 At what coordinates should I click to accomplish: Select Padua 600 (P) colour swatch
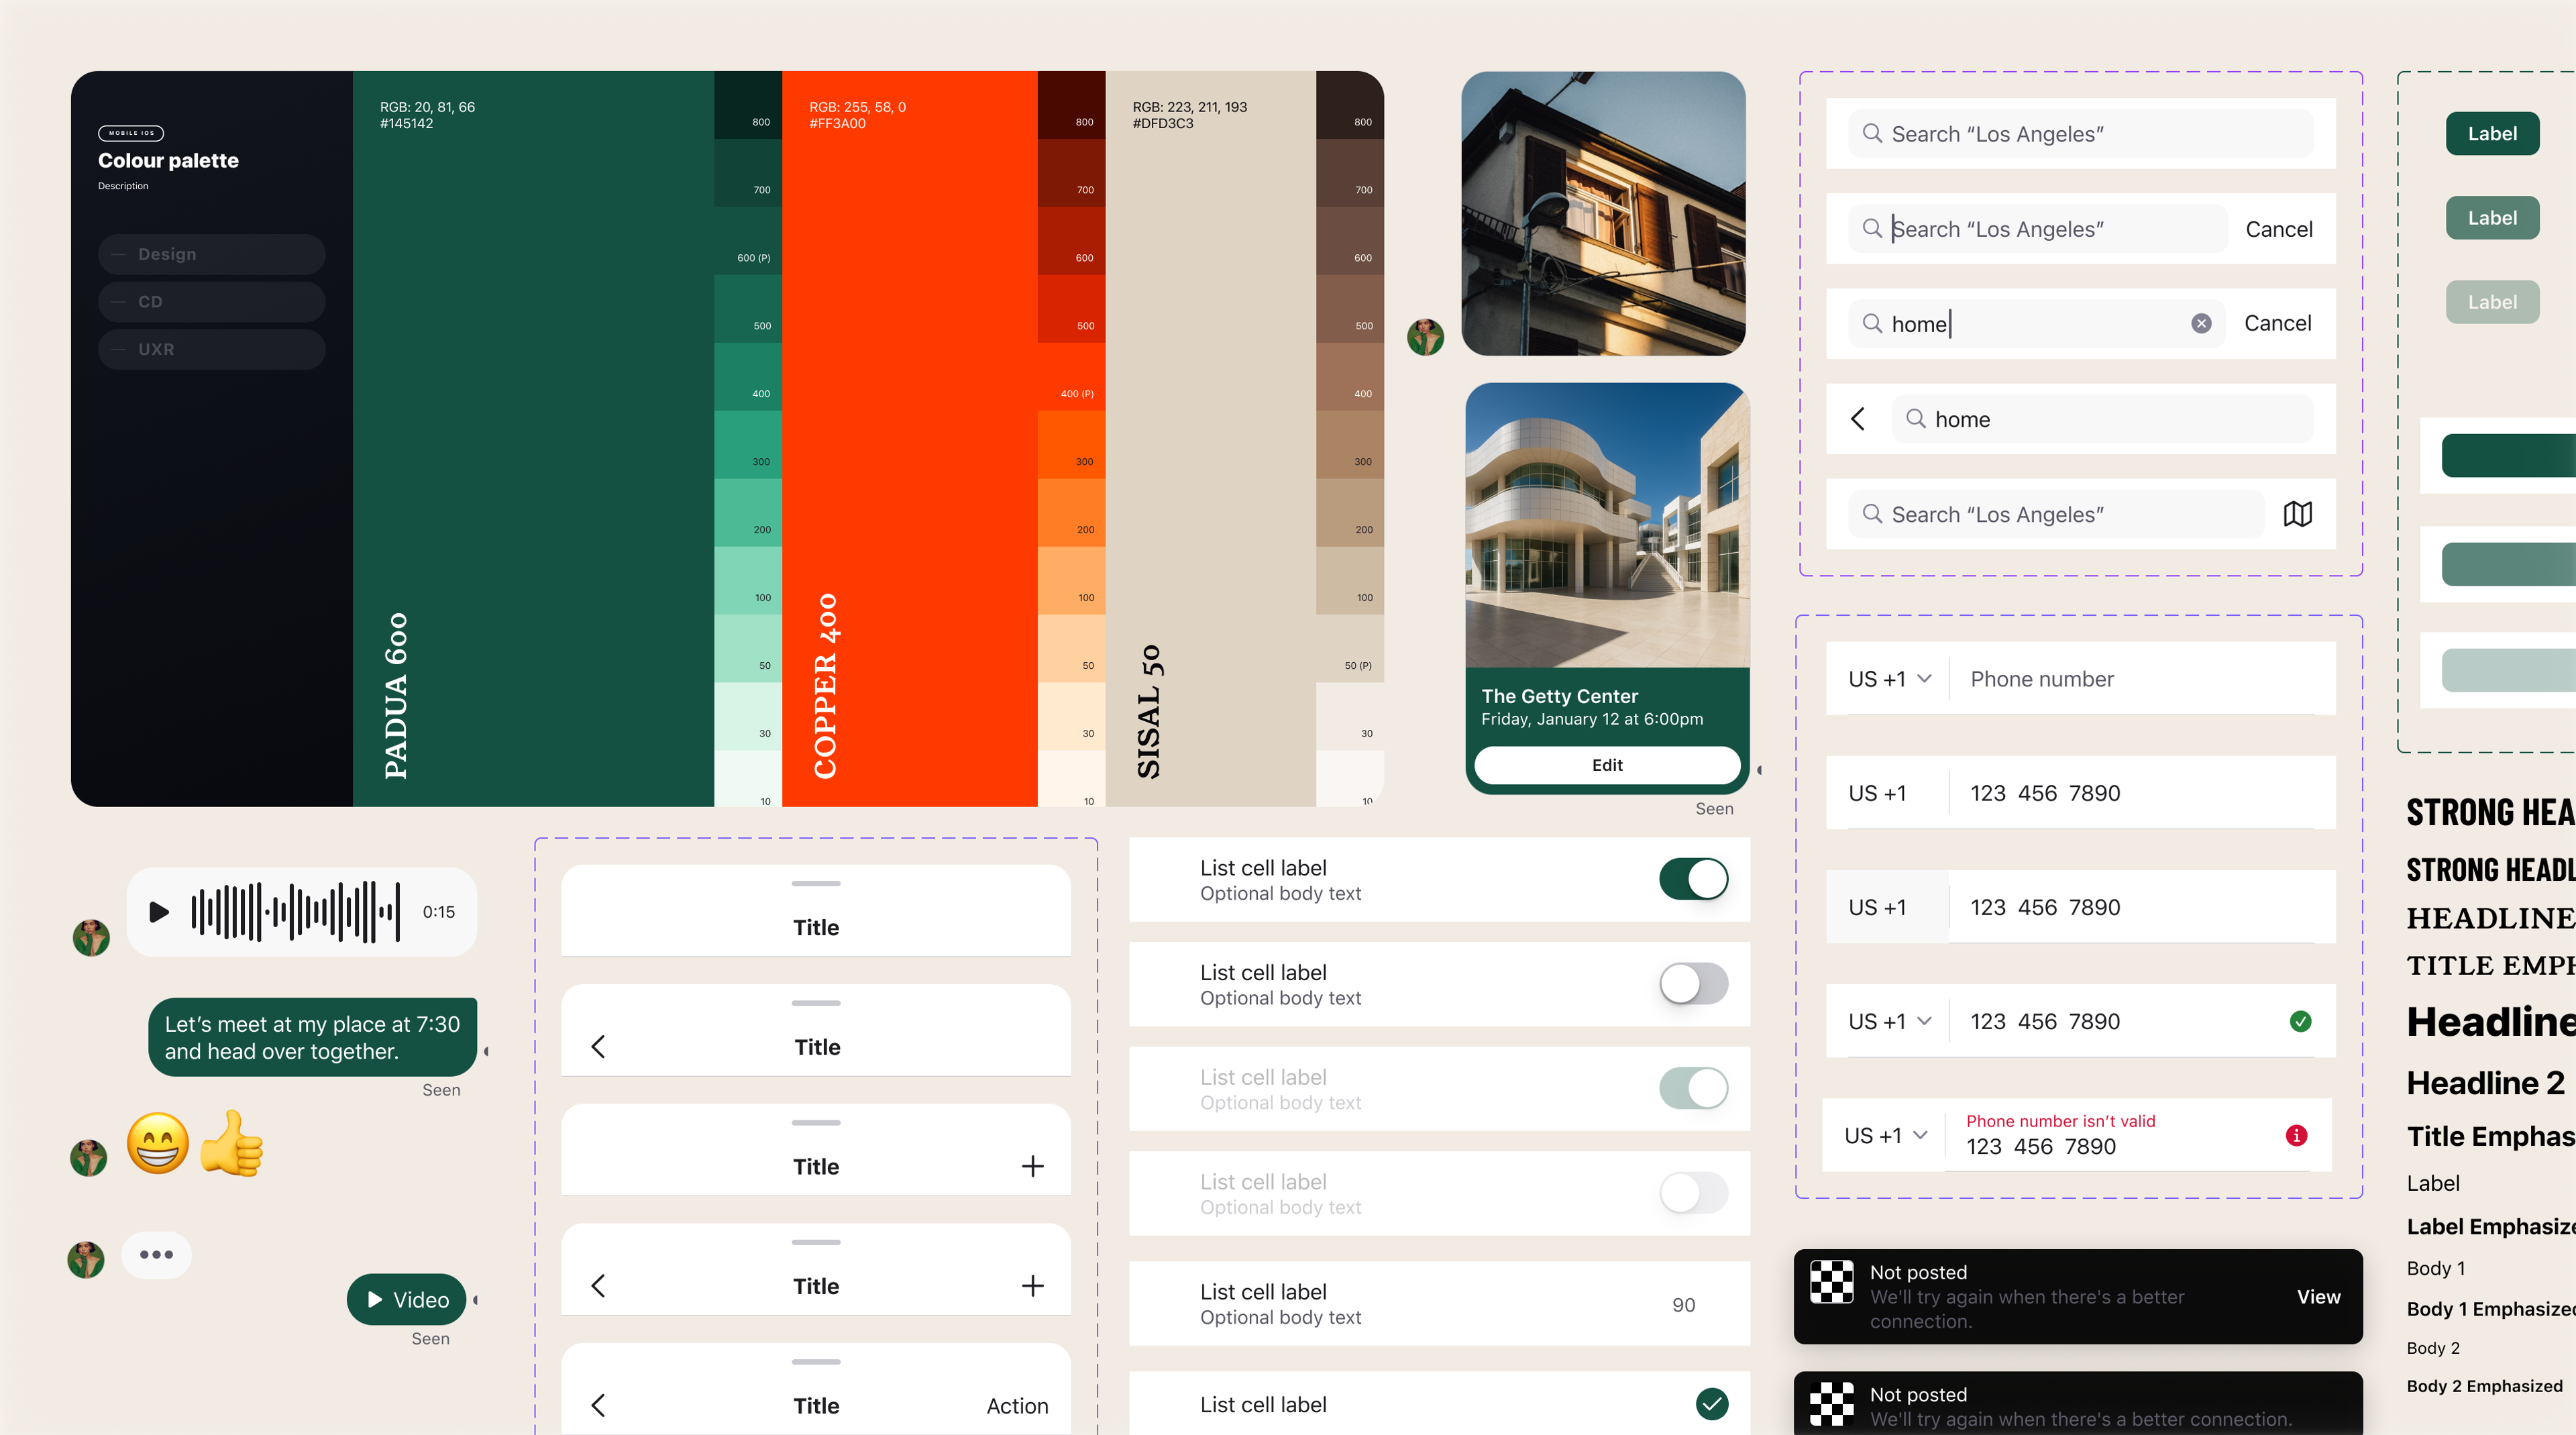coord(748,241)
